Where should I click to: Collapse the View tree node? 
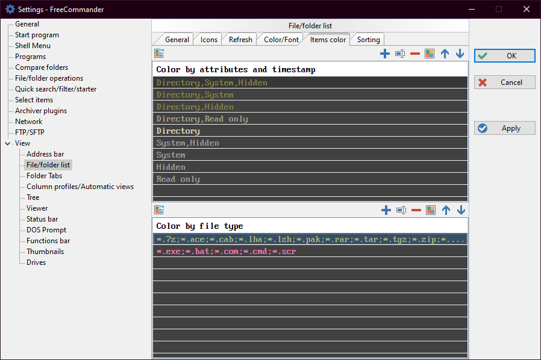tap(7, 143)
